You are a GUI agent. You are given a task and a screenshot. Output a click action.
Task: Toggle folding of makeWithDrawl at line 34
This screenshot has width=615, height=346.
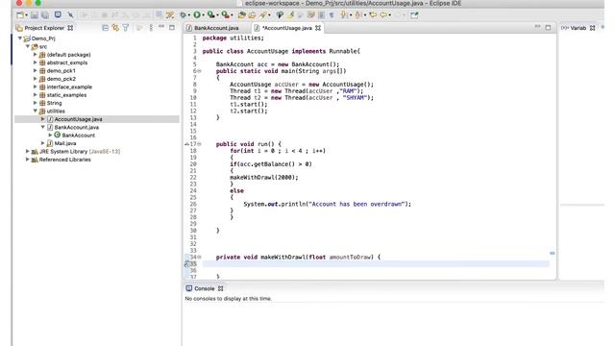pyautogui.click(x=199, y=257)
